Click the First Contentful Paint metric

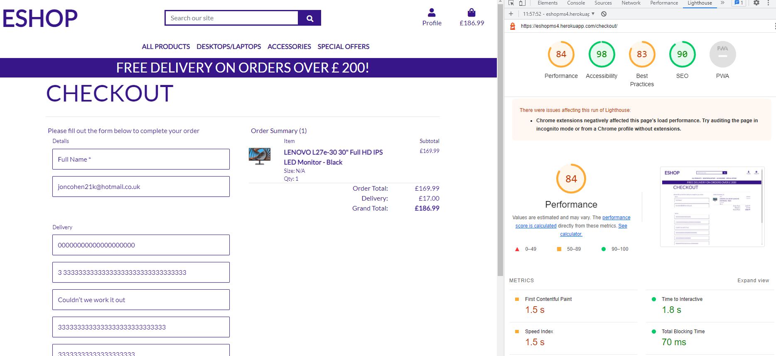pos(573,306)
